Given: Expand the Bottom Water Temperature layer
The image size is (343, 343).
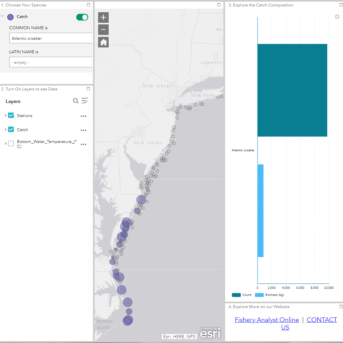Looking at the screenshot, I should click(x=5, y=144).
